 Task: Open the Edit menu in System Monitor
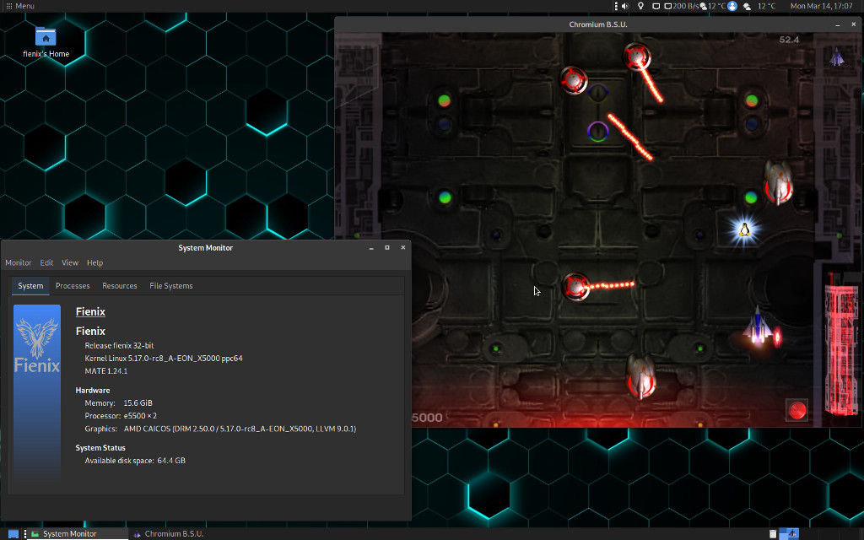click(x=46, y=263)
